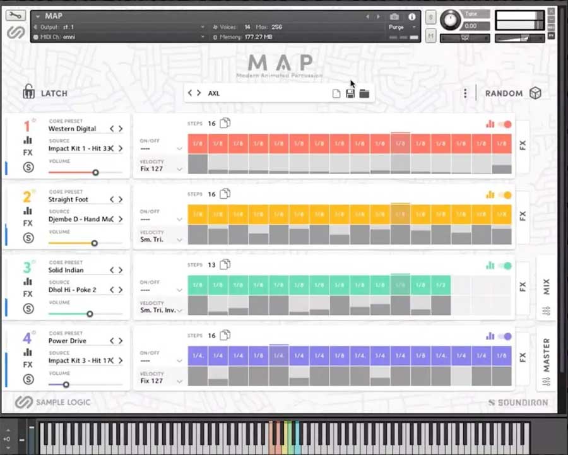Mute instrument with Kontakt M button

430,36
